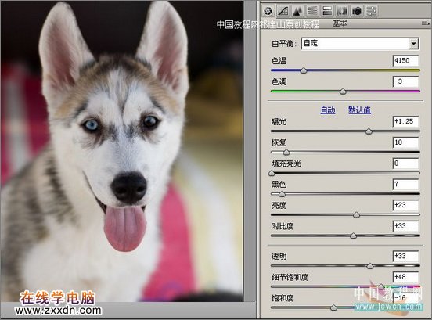Screen dimensions: 432x320
Task: Click the 细节饱和度 value field showing +48
Action: click(x=405, y=277)
